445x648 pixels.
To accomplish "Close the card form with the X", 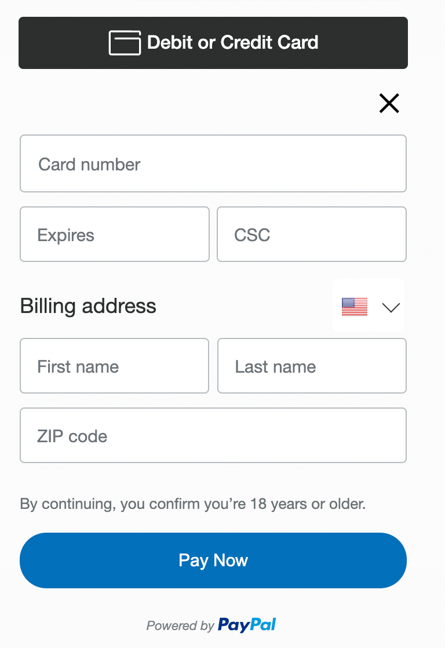I will 389,103.
